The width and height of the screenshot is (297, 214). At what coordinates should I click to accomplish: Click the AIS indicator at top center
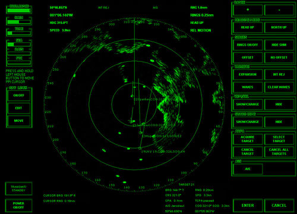click(155, 8)
